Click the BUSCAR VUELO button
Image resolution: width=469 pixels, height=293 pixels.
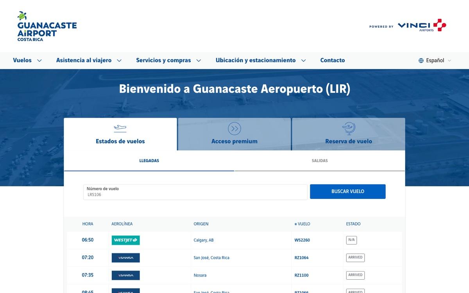pos(348,191)
